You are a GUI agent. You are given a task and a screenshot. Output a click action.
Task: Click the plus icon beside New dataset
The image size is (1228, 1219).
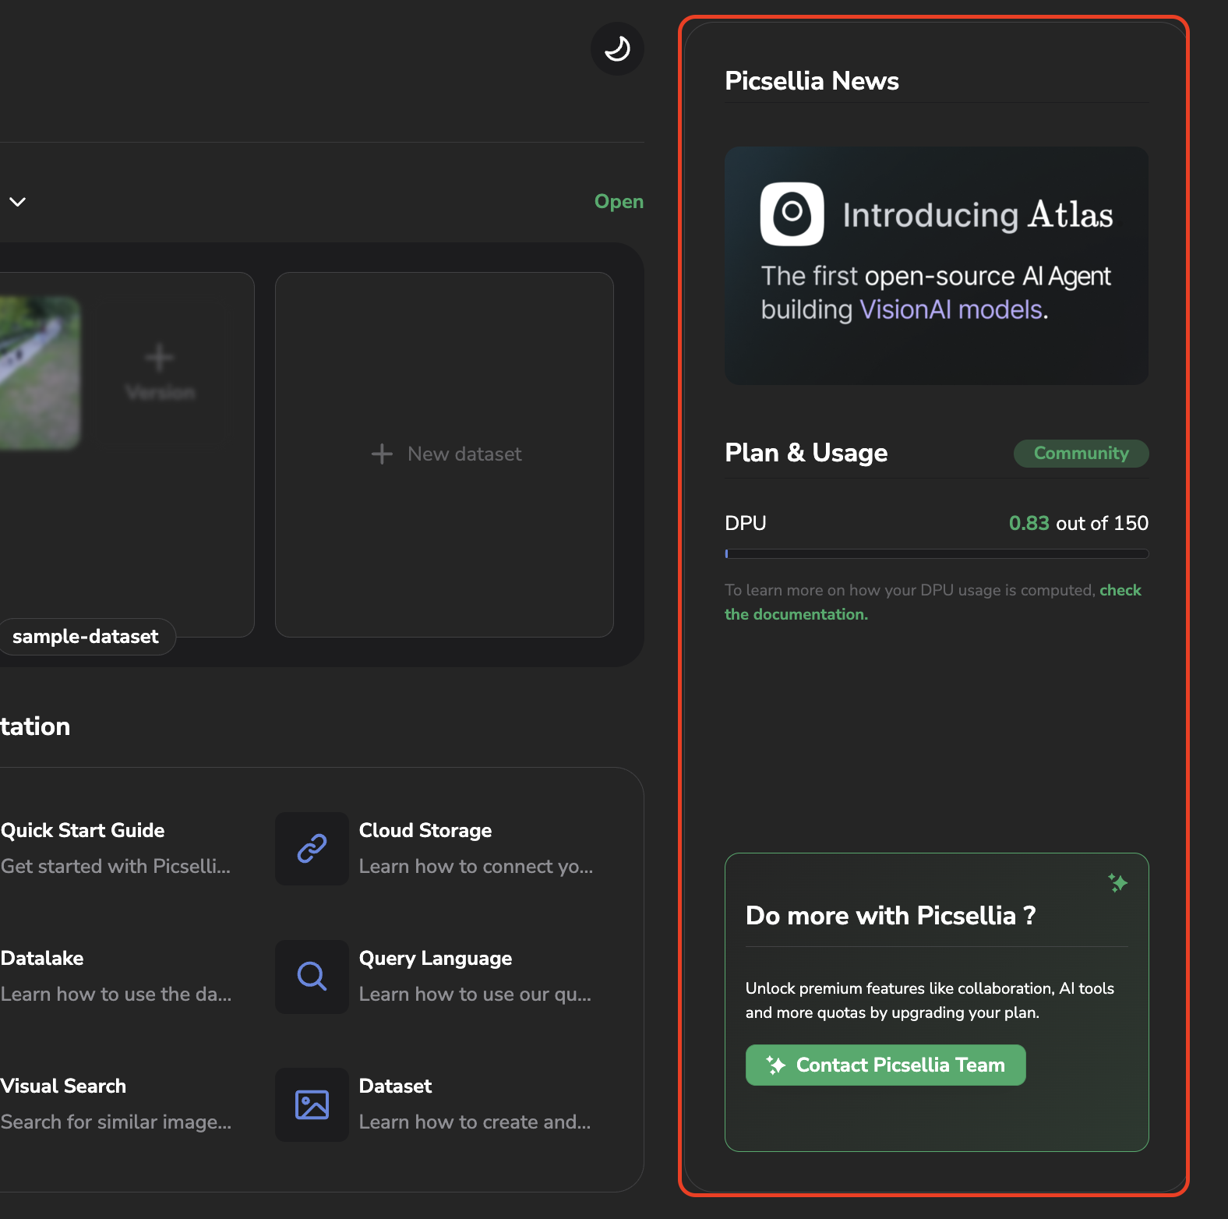tap(382, 454)
